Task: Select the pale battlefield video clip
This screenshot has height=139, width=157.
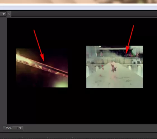Action: point(115,67)
